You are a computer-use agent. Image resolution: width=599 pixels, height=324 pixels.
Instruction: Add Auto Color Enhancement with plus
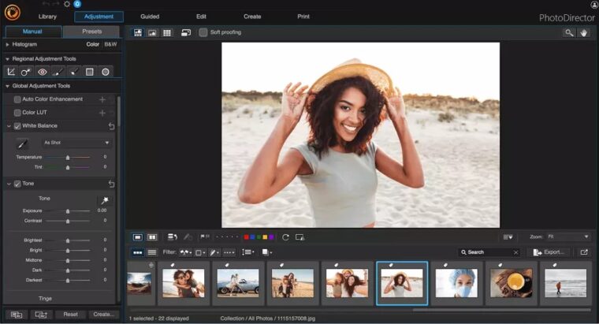point(102,99)
